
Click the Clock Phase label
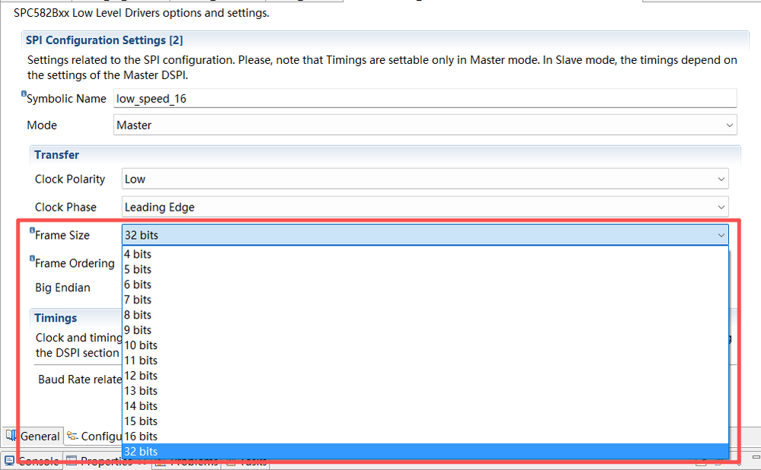pos(66,207)
